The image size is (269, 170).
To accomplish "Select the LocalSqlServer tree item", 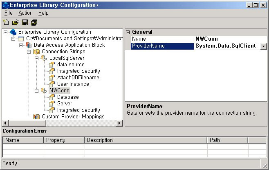I will point(67,58).
